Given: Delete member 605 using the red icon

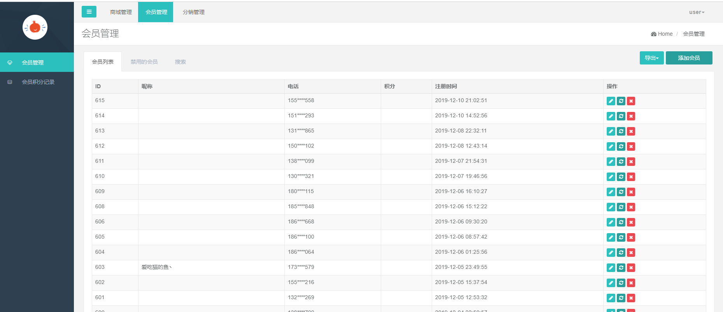Looking at the screenshot, I should click(x=631, y=237).
